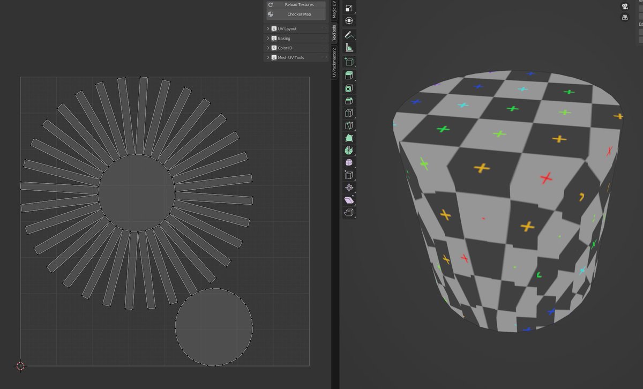This screenshot has width=643, height=389.
Task: Select the Measure tool
Action: click(x=349, y=48)
